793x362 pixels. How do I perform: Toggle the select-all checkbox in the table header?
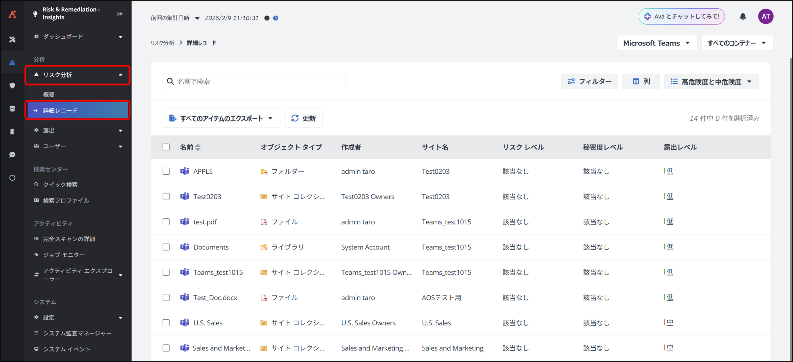coord(166,147)
